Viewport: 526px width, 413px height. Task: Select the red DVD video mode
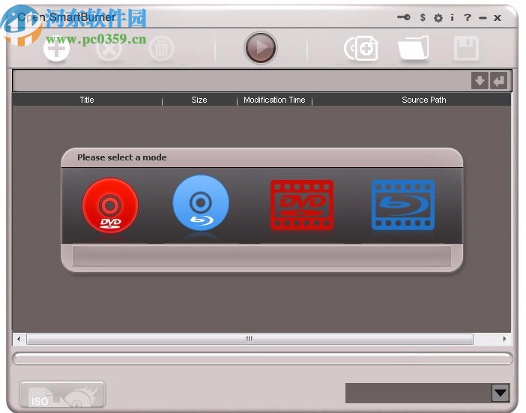[302, 205]
